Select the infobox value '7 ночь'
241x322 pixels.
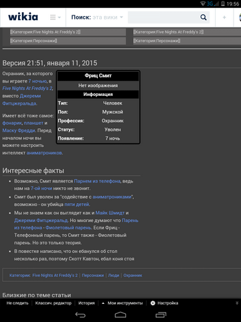click(112, 139)
